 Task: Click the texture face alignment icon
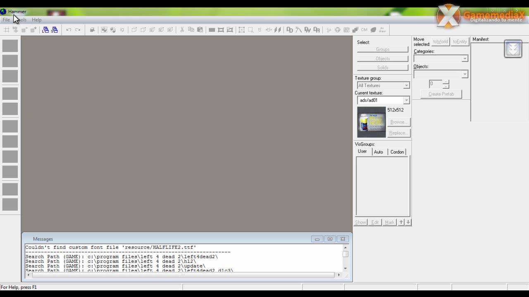(x=278, y=30)
